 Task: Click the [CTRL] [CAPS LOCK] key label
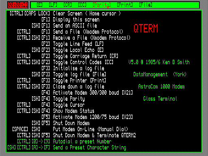[x=30, y=13]
